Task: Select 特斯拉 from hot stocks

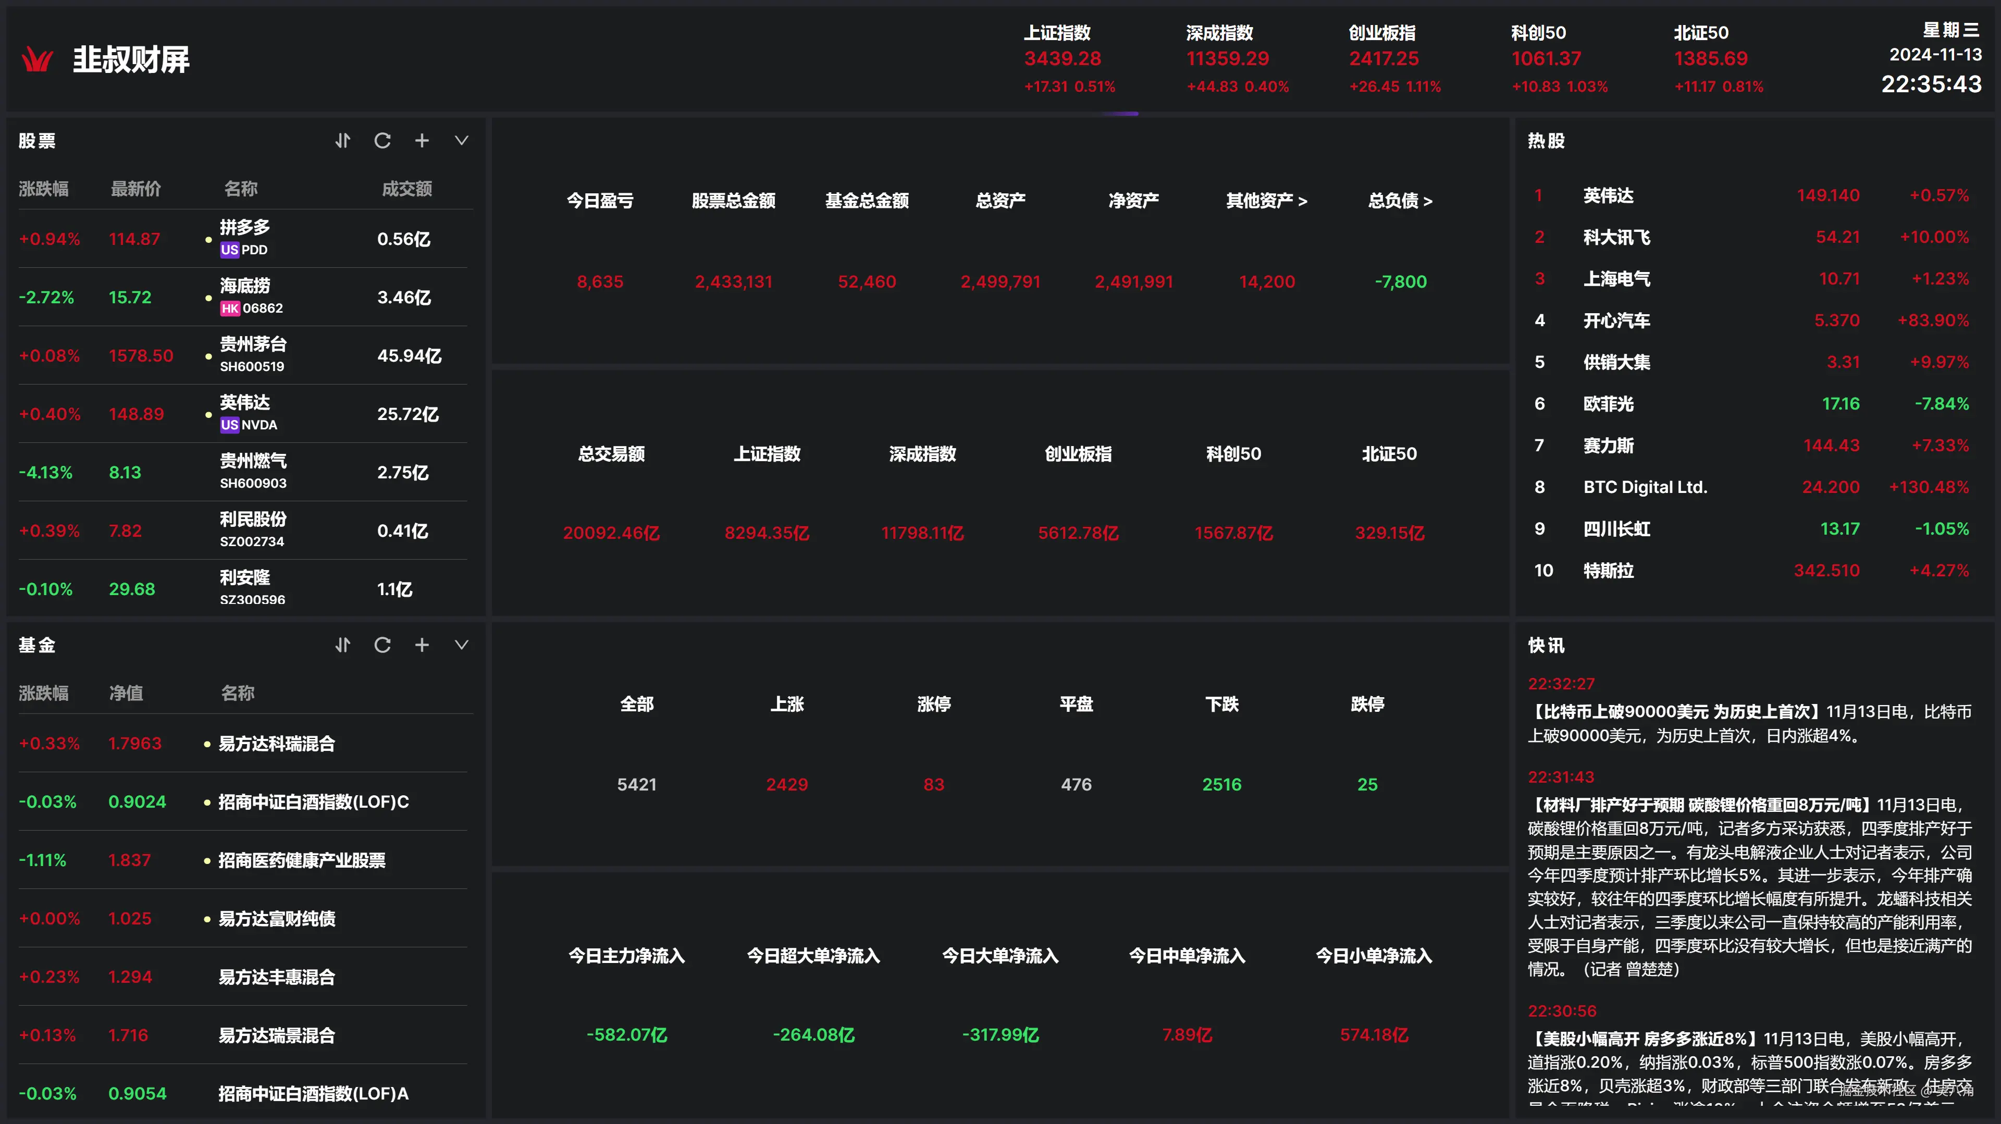Action: (1609, 570)
